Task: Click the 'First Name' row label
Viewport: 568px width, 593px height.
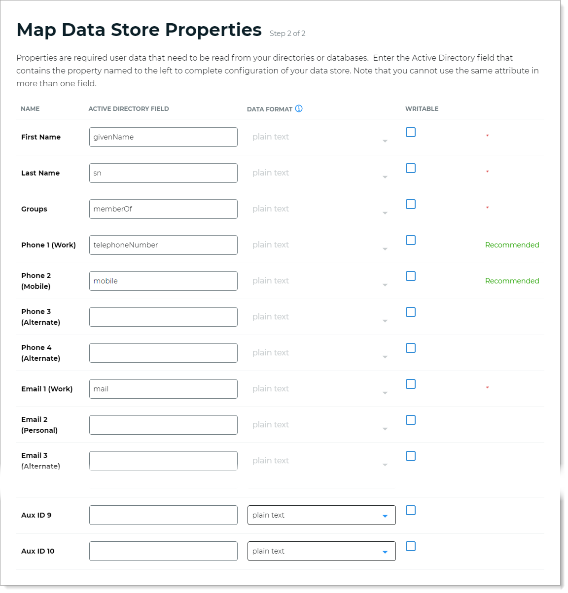Action: pyautogui.click(x=41, y=137)
